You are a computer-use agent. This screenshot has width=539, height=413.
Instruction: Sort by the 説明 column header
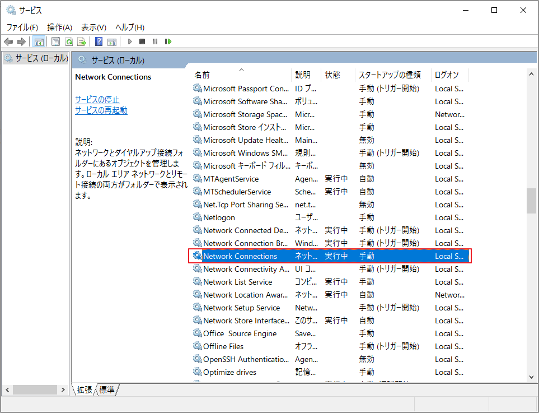tap(306, 75)
